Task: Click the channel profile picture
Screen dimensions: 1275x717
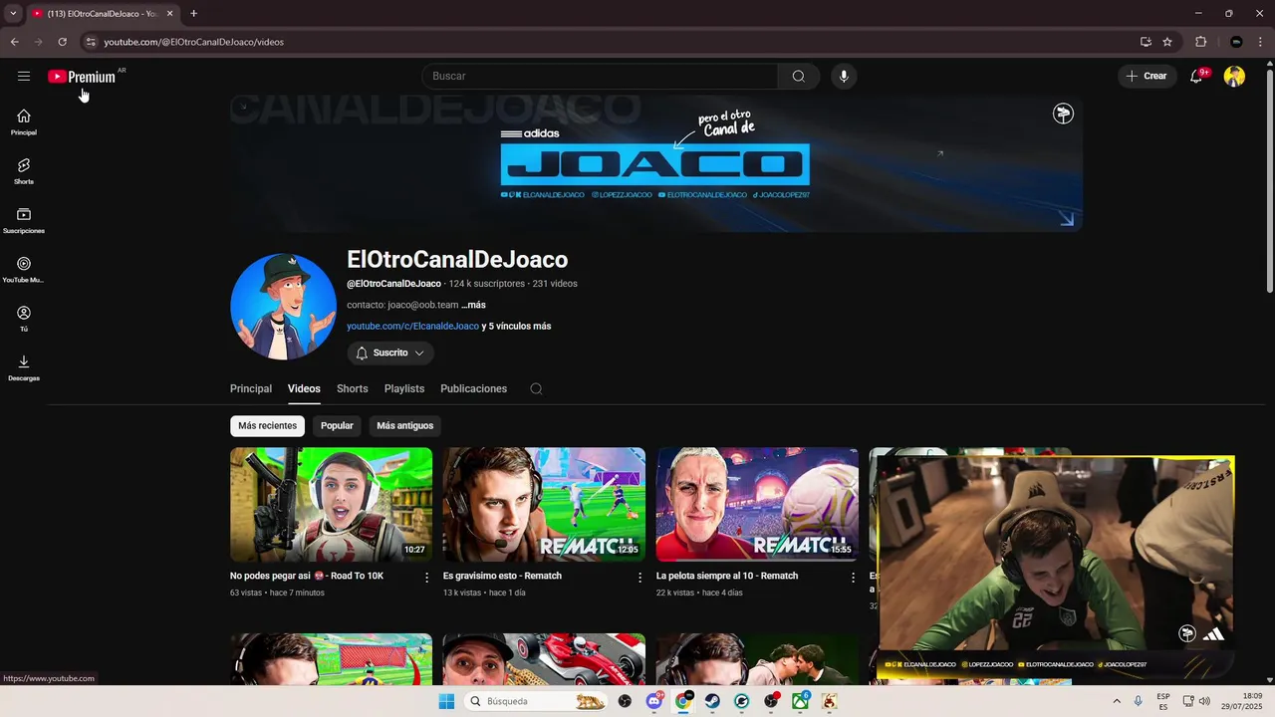Action: point(283,306)
